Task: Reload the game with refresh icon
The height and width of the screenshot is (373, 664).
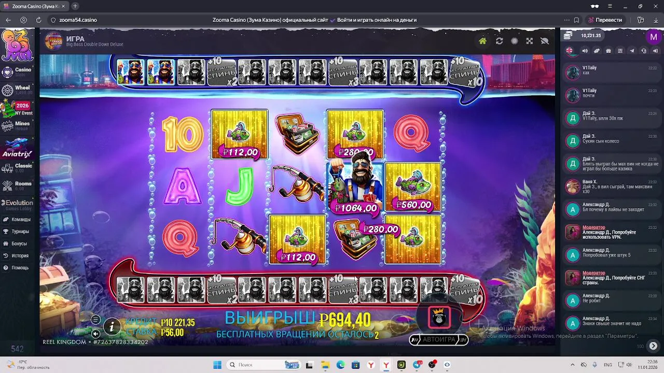Action: (499, 41)
